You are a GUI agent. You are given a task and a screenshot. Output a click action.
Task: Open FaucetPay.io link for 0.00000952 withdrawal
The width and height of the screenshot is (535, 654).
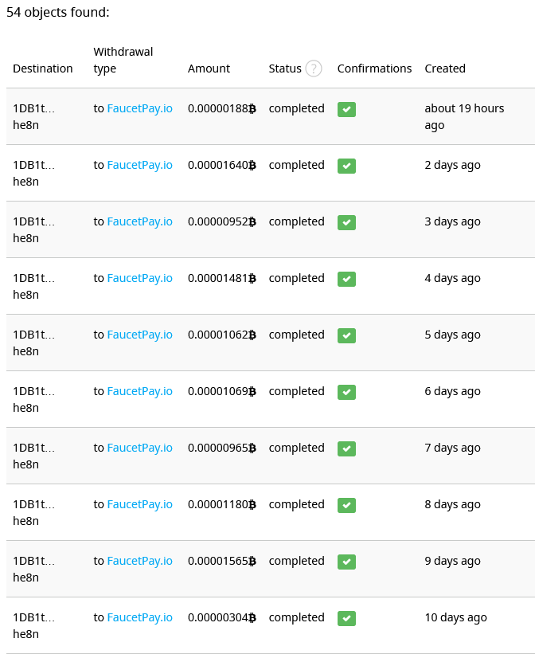click(139, 221)
